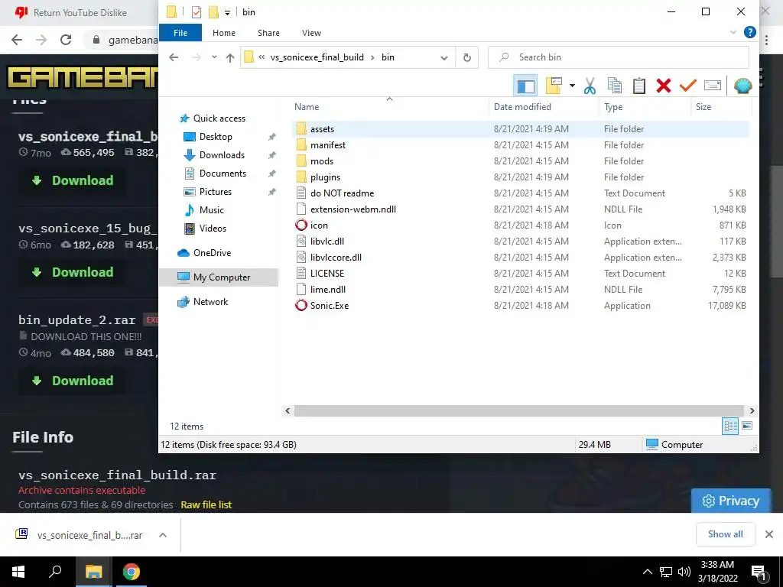Open the View ribbon tab
This screenshot has width=783, height=587.
(311, 33)
